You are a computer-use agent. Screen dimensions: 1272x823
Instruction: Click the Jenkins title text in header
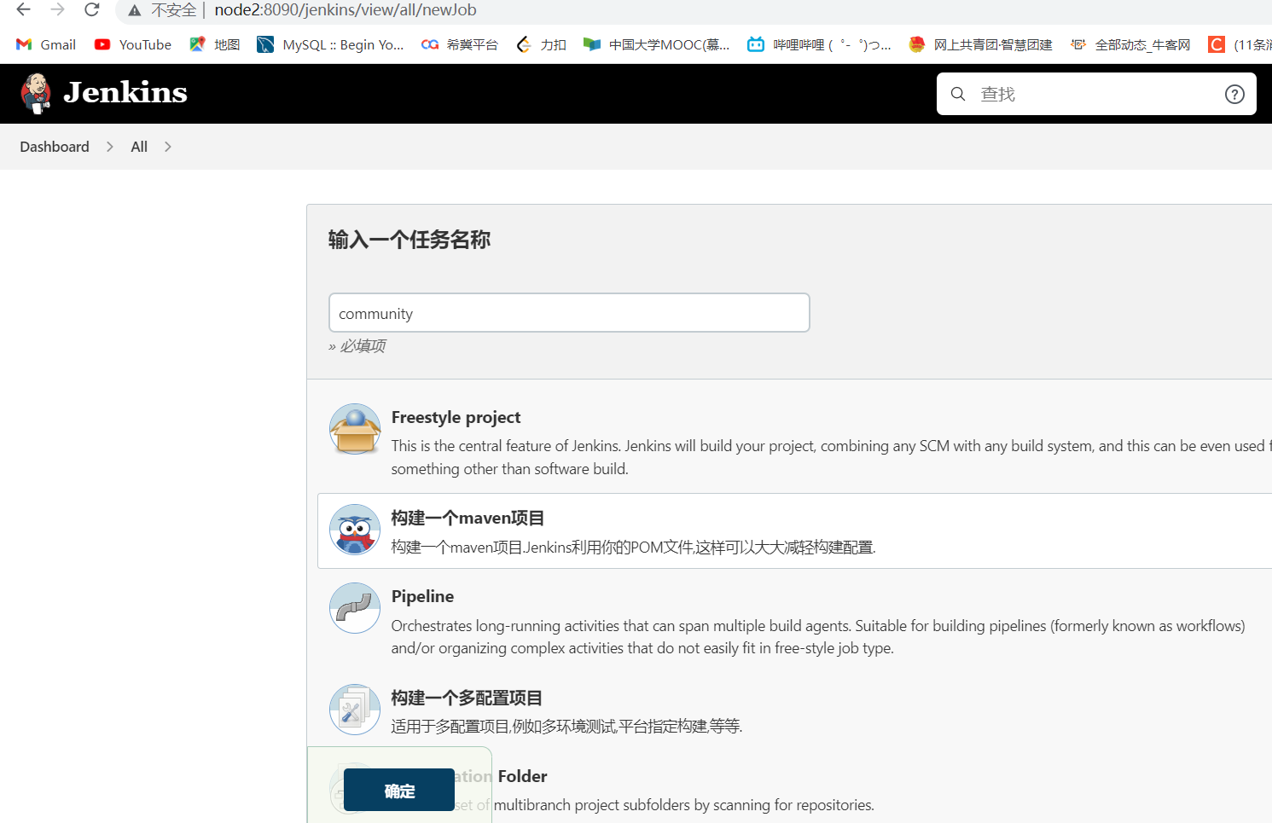[125, 92]
